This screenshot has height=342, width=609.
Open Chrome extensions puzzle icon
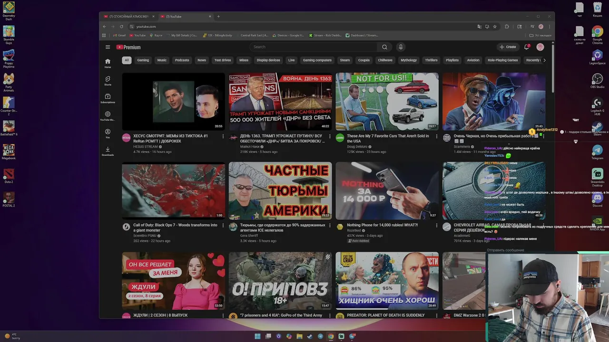(x=507, y=27)
